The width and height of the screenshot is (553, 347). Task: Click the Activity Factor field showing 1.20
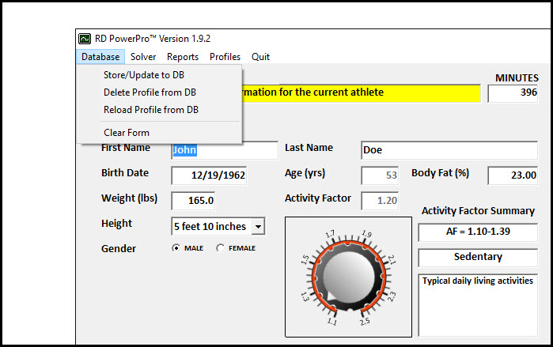(380, 201)
